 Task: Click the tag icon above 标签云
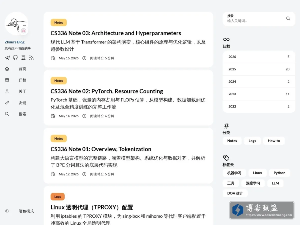(226, 158)
